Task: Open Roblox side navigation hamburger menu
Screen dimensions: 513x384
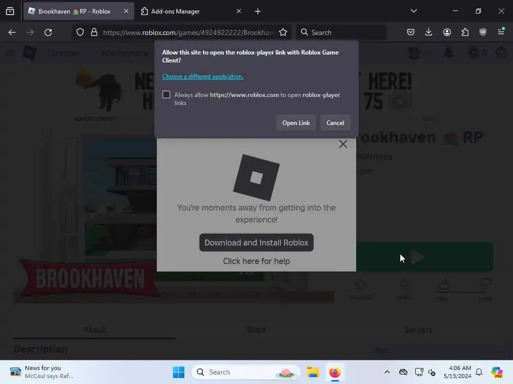Action: (10, 52)
